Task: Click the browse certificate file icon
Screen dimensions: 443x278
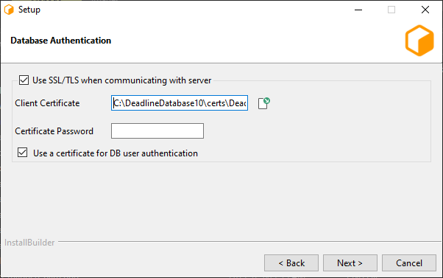Action: pyautogui.click(x=263, y=103)
